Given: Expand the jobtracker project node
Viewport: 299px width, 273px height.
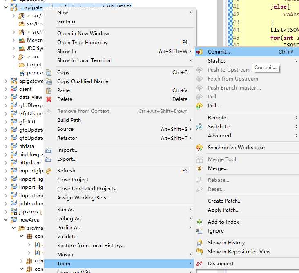Looking at the screenshot, I should (x=6, y=204).
